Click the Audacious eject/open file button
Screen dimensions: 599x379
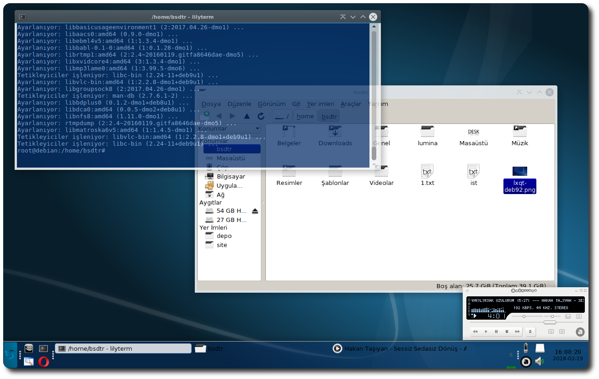(530, 332)
